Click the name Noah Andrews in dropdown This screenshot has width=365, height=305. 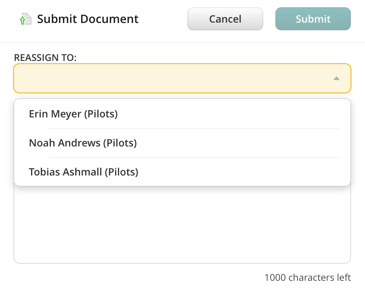pyautogui.click(x=65, y=143)
